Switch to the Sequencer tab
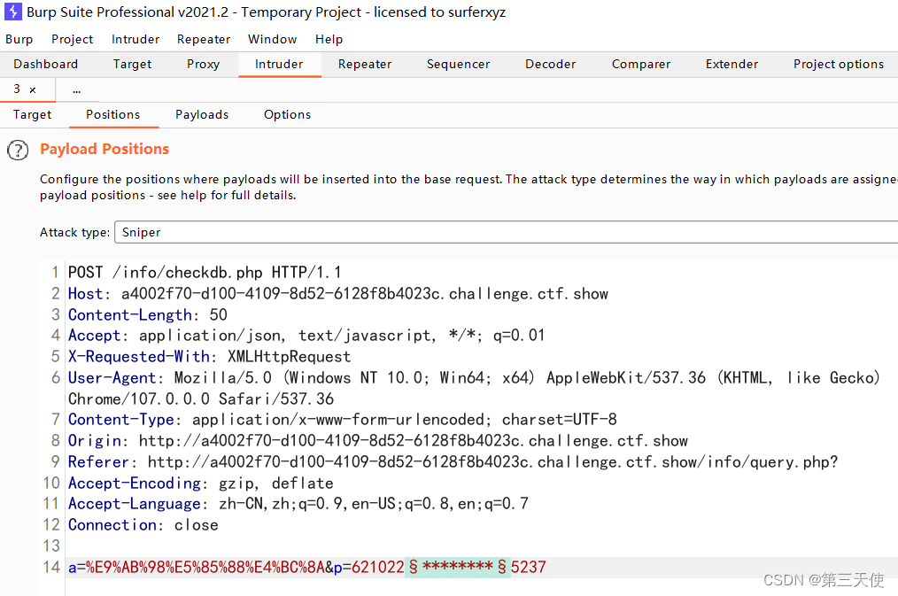Viewport: 898px width, 596px height. [458, 64]
